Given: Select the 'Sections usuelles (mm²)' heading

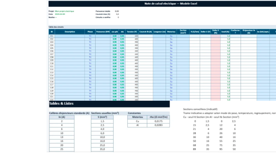Looking at the screenshot, I should pos(105,113).
